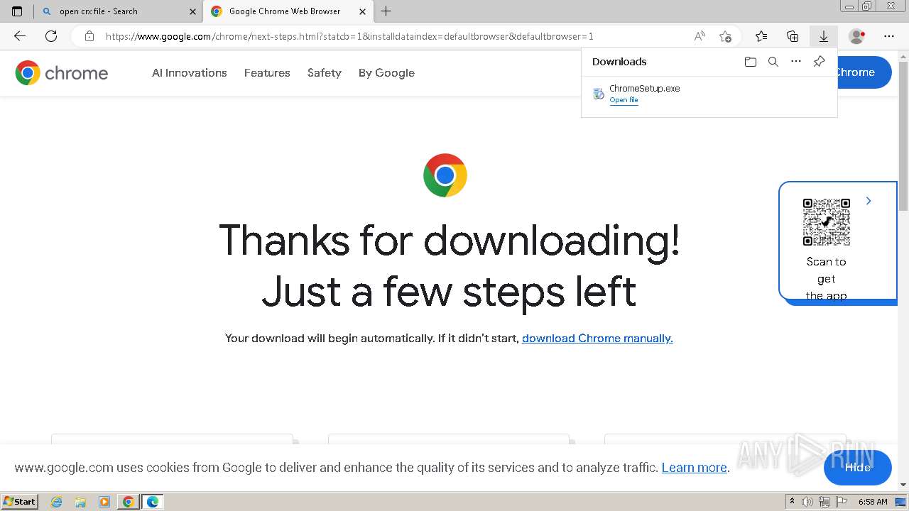Screen dimensions: 909x511
Task: Open the Favorites list icon
Action: pyautogui.click(x=761, y=36)
